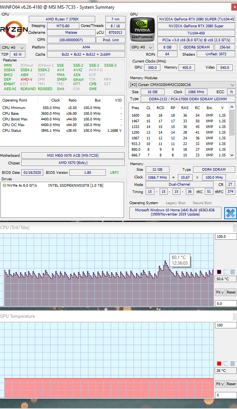The width and height of the screenshot is (237, 409).
Task: Click the TU104-450 GPU chip field
Action: pyautogui.click(x=196, y=33)
